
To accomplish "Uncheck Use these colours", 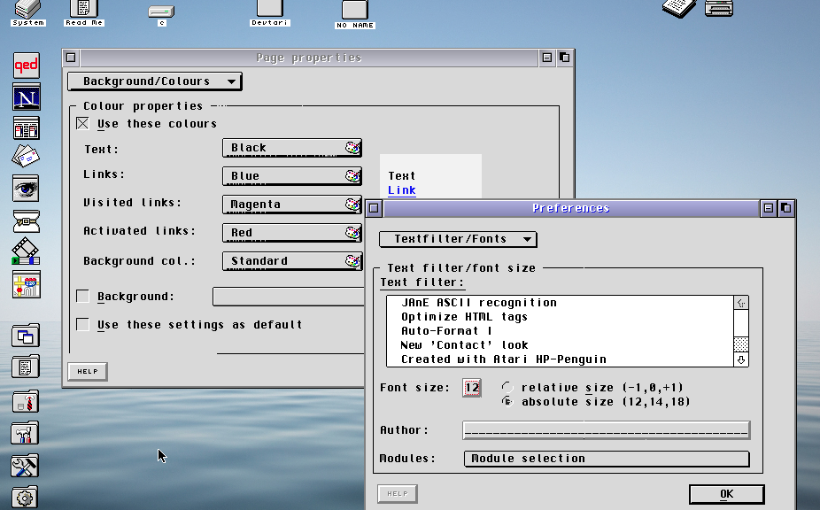I will 82,123.
